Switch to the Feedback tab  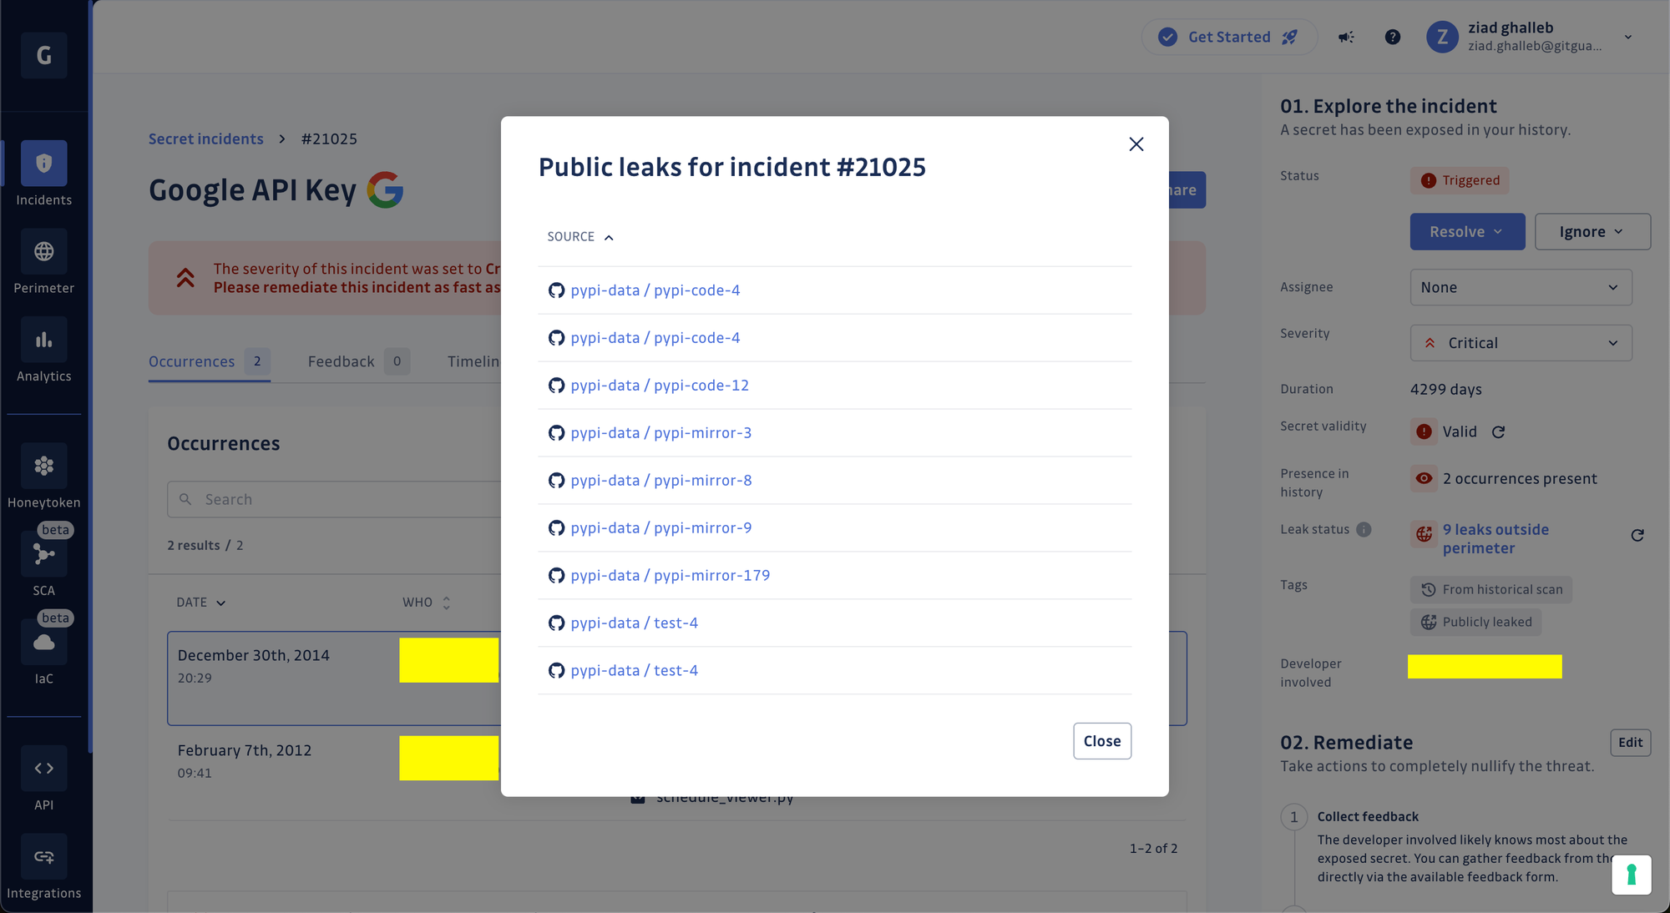(341, 361)
